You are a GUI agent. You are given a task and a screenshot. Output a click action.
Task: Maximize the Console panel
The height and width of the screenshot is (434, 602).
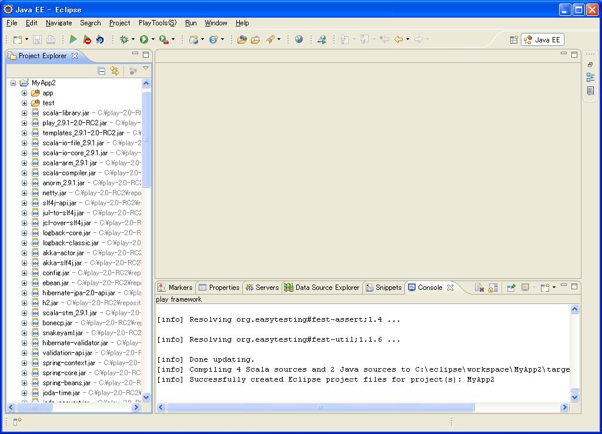tap(574, 286)
